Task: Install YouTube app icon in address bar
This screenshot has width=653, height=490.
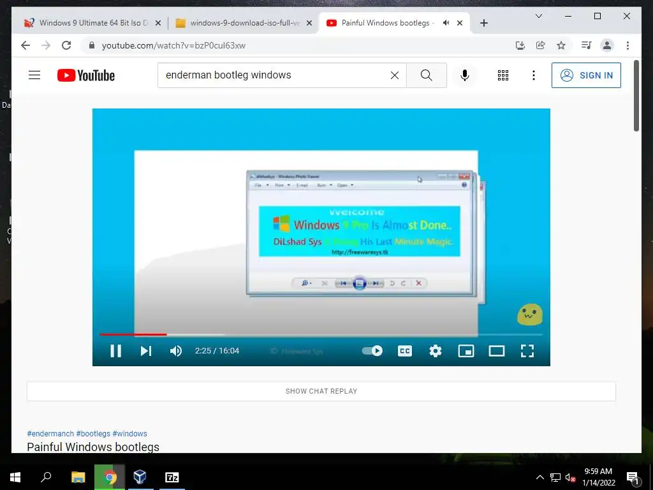Action: coord(520,45)
